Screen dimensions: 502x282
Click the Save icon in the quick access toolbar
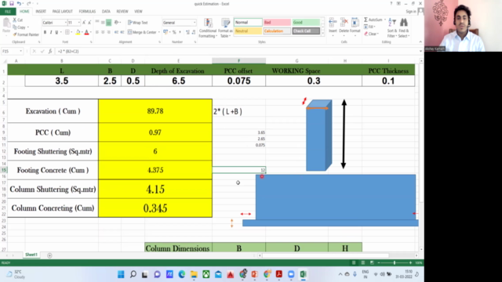click(12, 3)
